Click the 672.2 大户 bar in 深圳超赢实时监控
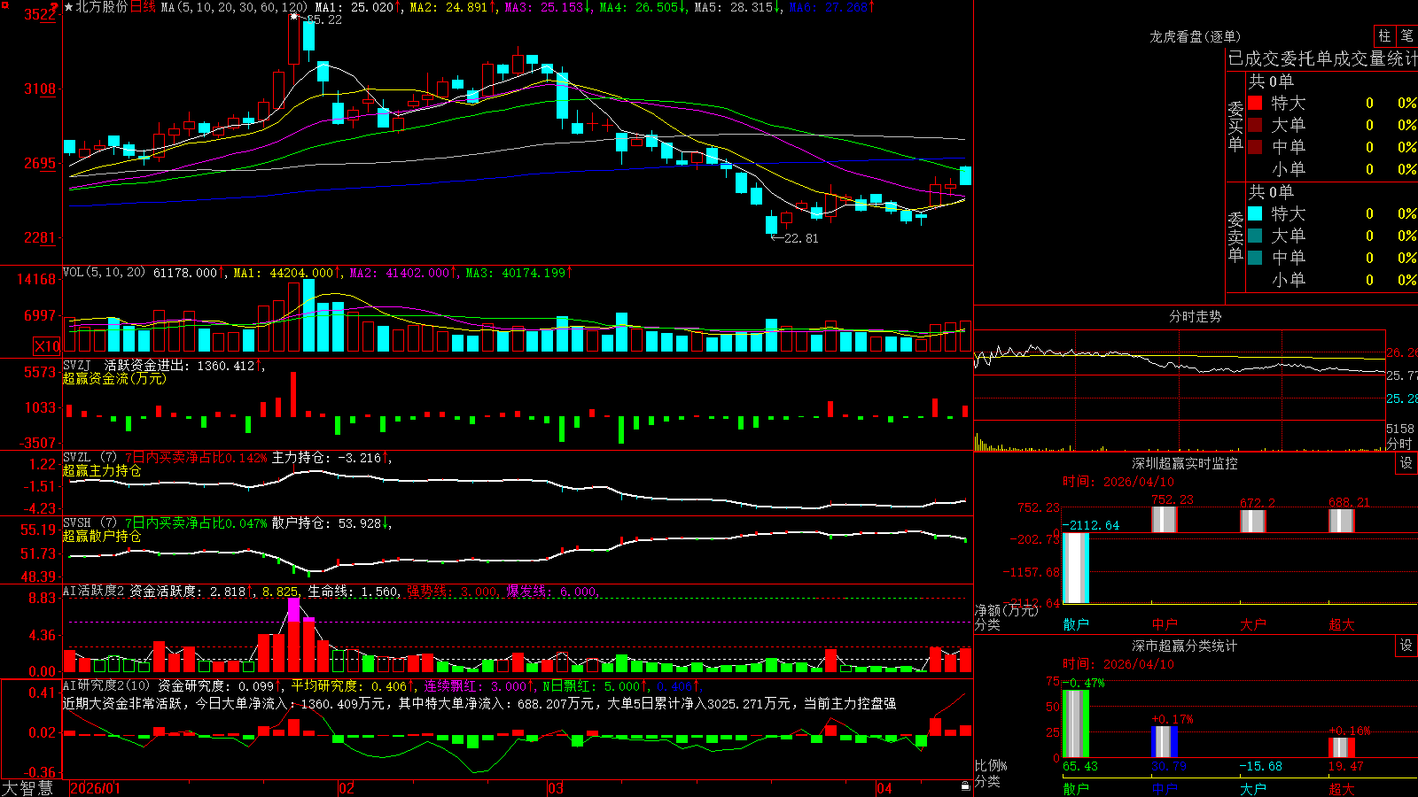Viewport: 1418px width, 797px height. pos(1253,522)
